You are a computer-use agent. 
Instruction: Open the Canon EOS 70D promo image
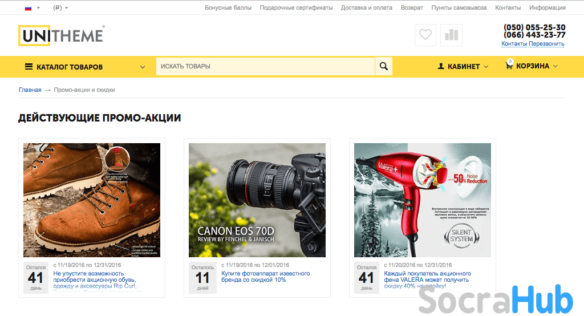pos(257,200)
